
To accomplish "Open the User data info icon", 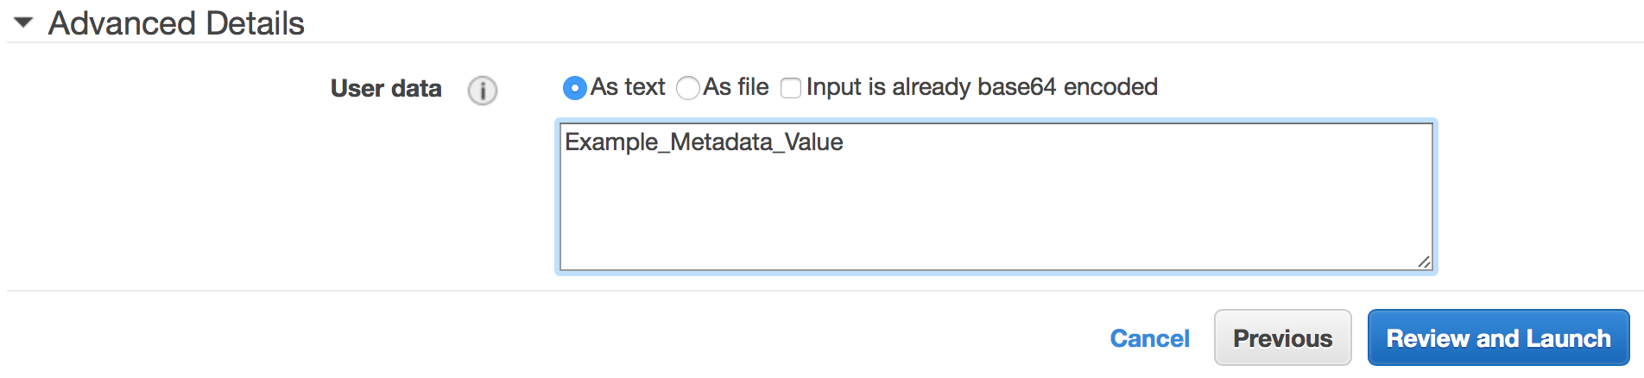I will [x=483, y=90].
